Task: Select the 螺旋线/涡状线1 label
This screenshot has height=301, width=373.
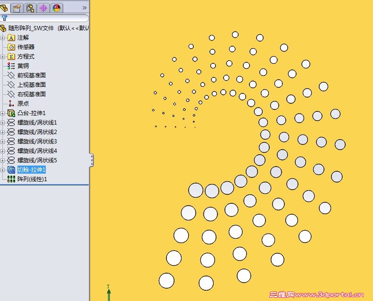Action: [37, 123]
